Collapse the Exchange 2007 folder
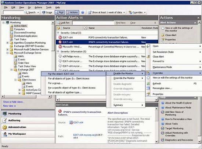The width and height of the screenshot is (202, 149). [x=11, y=70]
